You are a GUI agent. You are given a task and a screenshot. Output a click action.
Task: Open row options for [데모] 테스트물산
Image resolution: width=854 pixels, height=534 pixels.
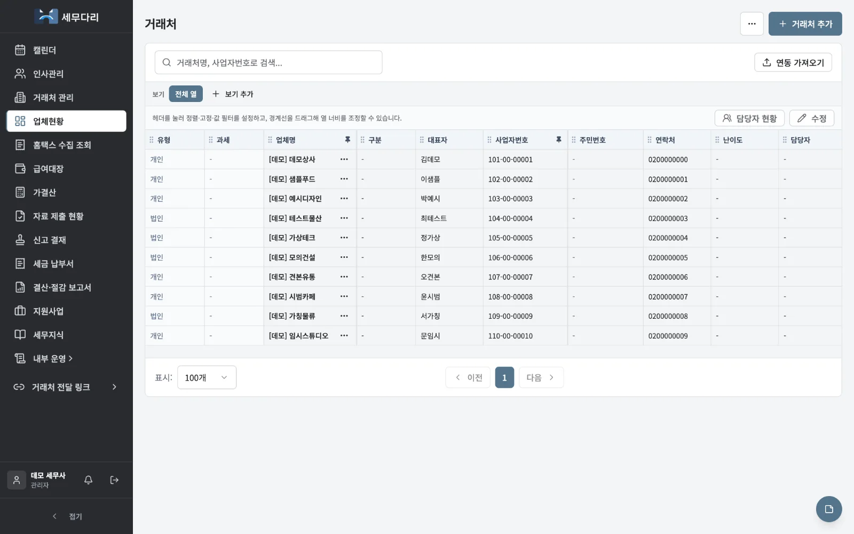(x=344, y=218)
